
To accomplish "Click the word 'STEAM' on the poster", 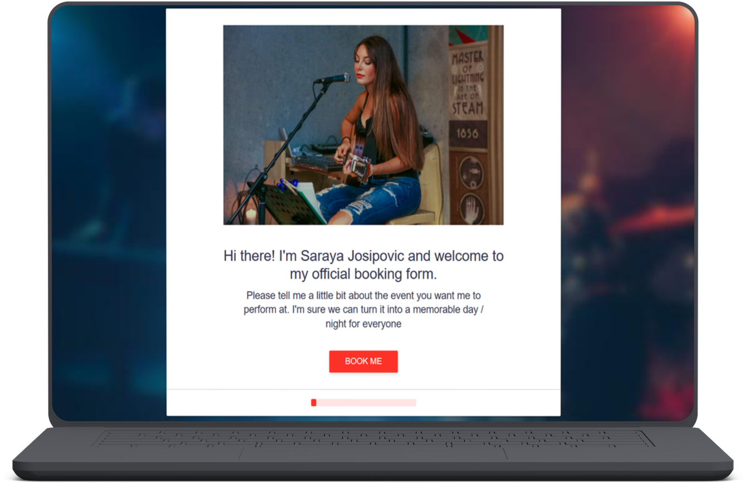I will (468, 108).
